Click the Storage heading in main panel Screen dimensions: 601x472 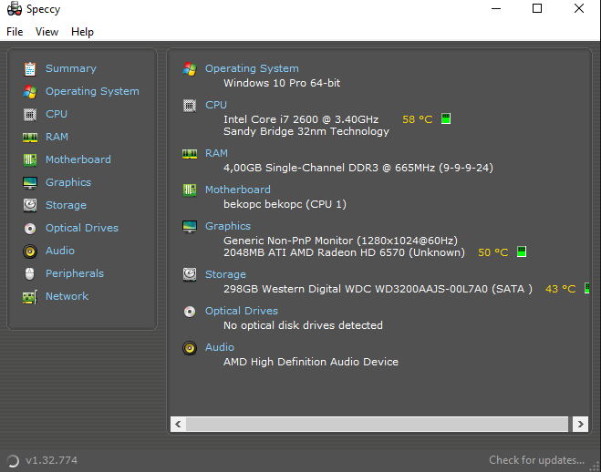coord(225,274)
